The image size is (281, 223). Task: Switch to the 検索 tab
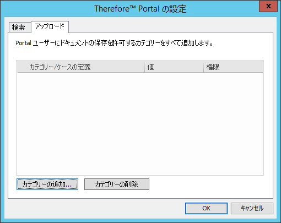pyautogui.click(x=20, y=28)
